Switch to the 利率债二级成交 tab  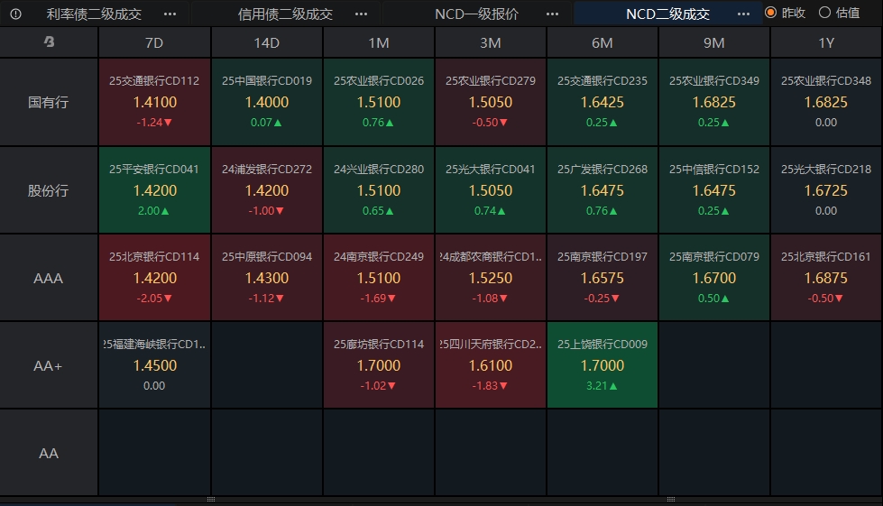(x=94, y=14)
